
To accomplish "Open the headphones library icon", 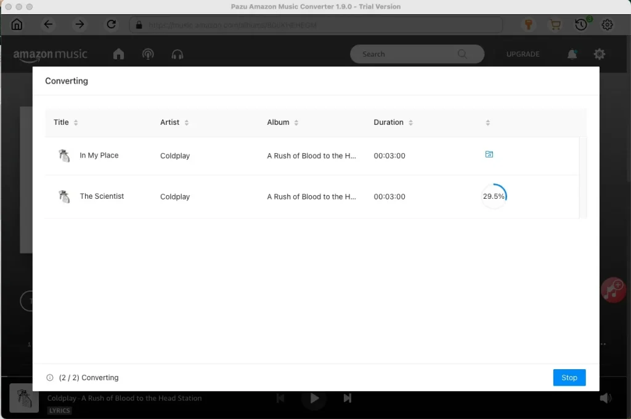I will click(177, 54).
